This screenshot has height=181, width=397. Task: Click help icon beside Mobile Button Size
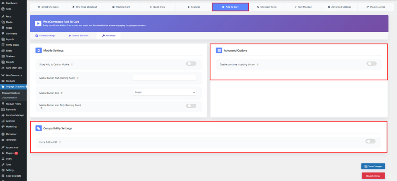click(62, 93)
